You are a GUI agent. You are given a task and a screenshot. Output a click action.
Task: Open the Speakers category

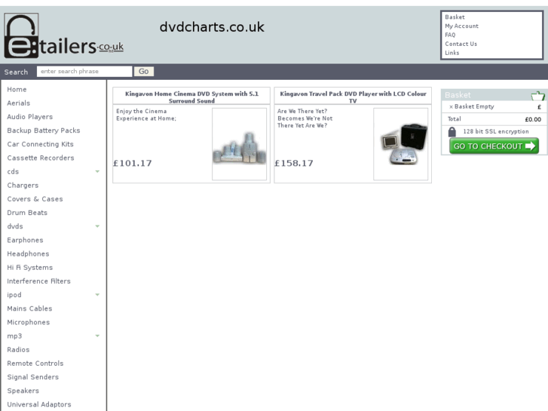(23, 391)
